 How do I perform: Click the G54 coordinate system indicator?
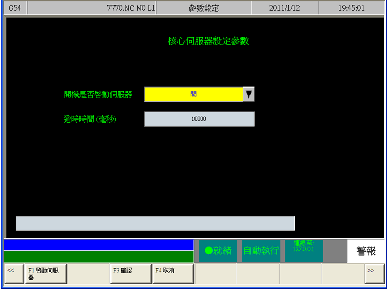click(x=15, y=8)
